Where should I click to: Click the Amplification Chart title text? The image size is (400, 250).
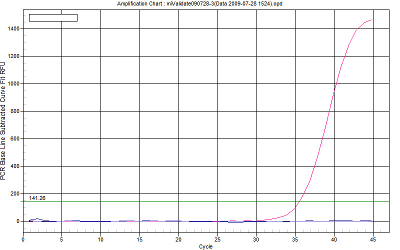(199, 4)
